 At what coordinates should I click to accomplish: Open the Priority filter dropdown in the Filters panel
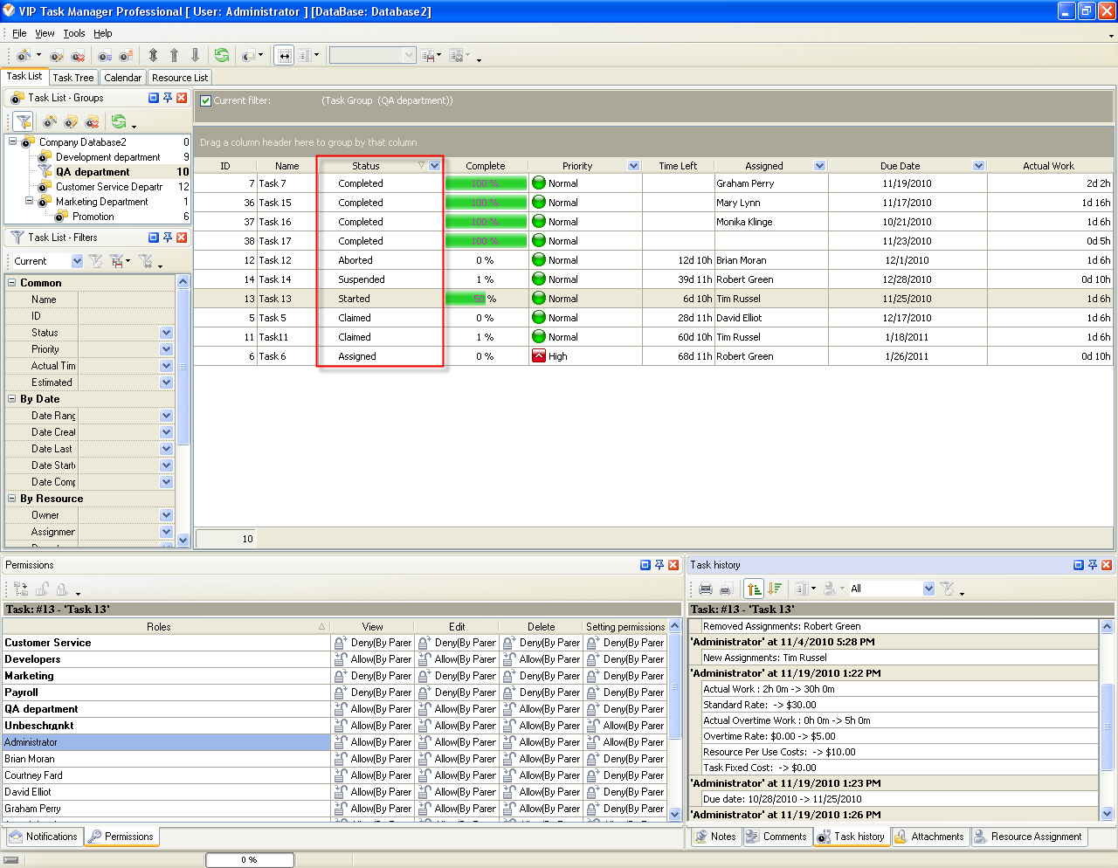pos(166,349)
